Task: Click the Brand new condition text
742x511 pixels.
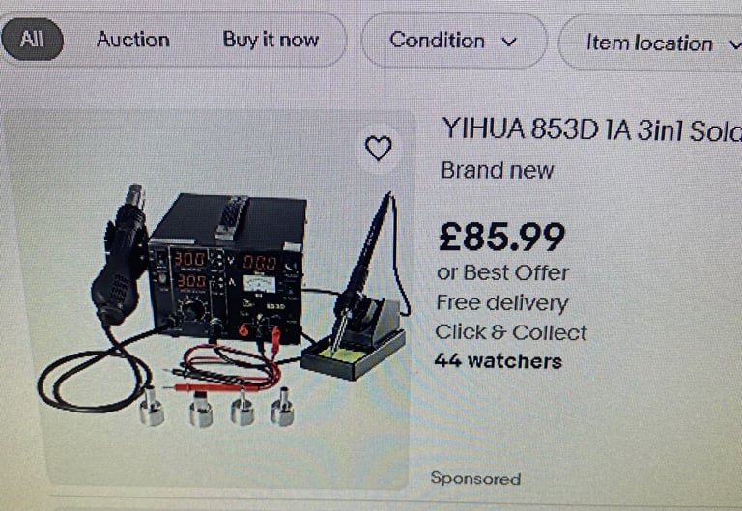Action: pyautogui.click(x=498, y=171)
